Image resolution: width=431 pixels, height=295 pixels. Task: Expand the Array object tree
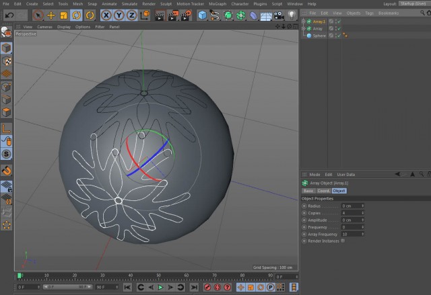(304, 28)
